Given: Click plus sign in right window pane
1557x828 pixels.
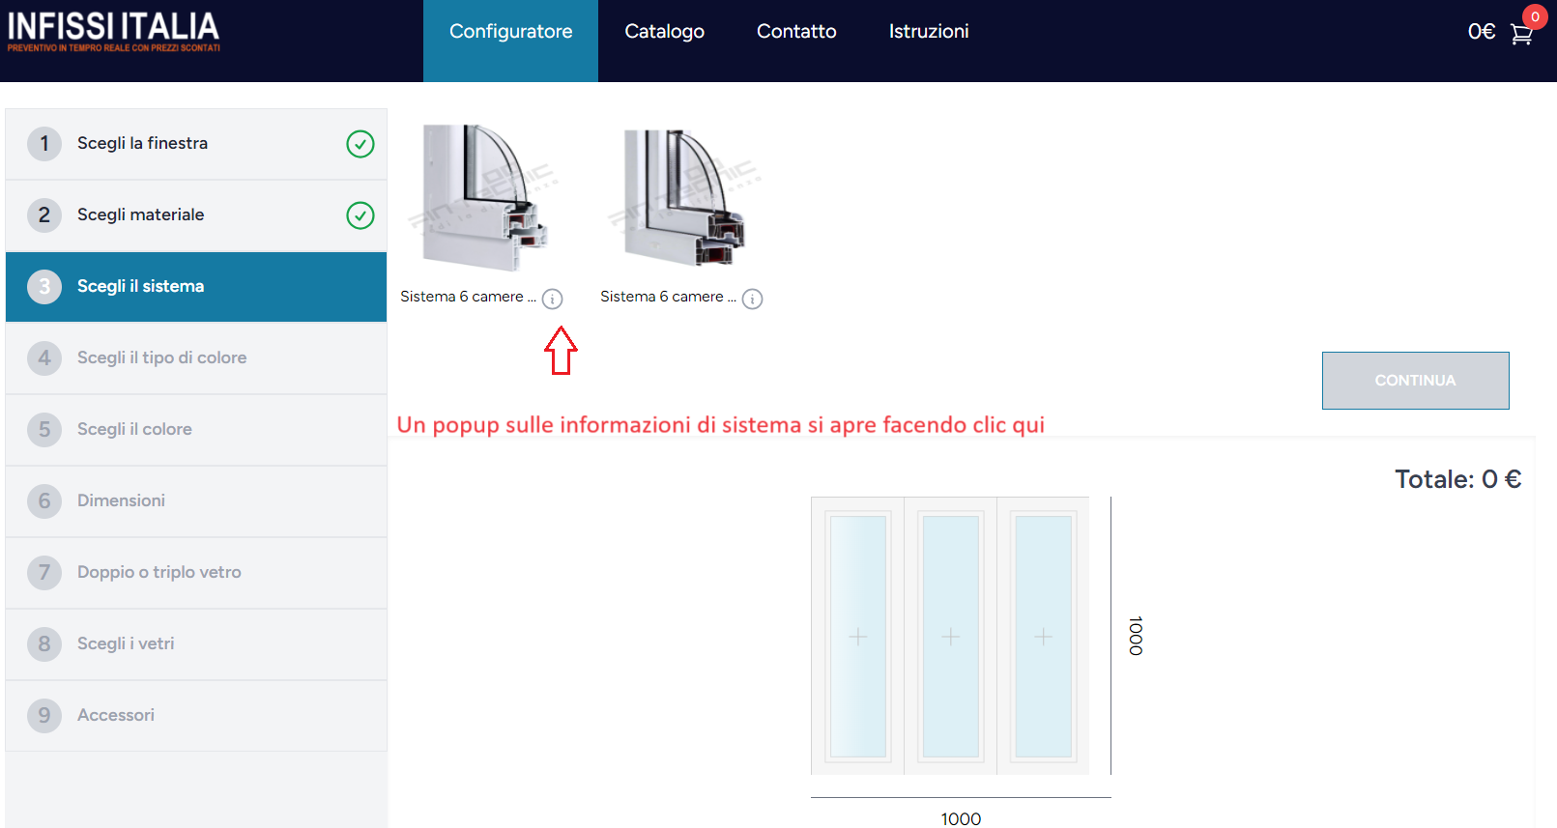Looking at the screenshot, I should point(1044,637).
